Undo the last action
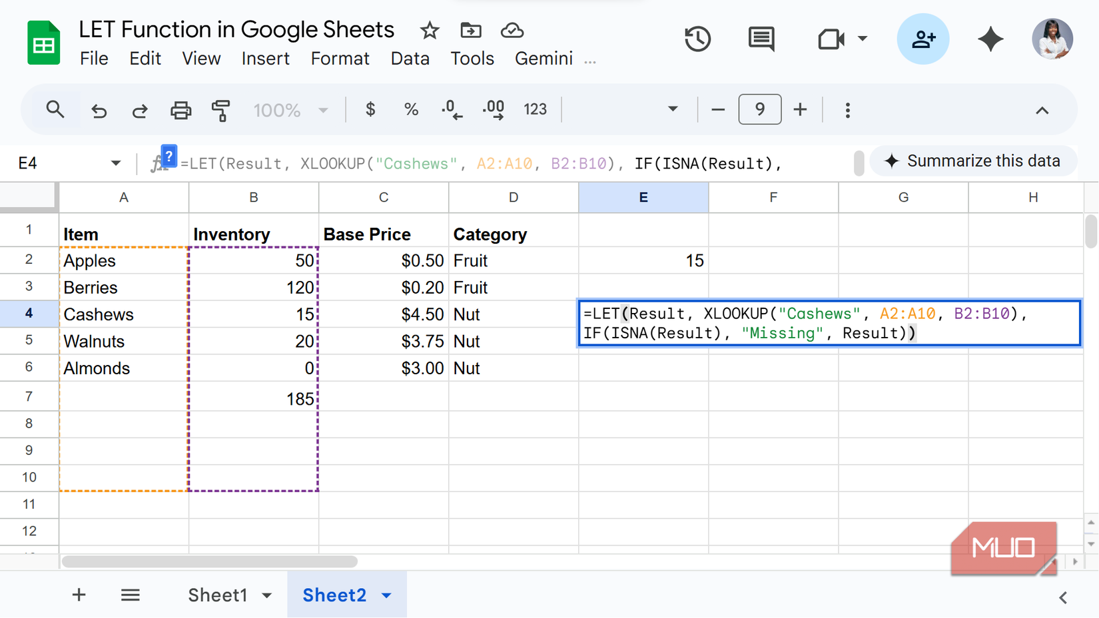This screenshot has width=1099, height=618. (x=99, y=109)
